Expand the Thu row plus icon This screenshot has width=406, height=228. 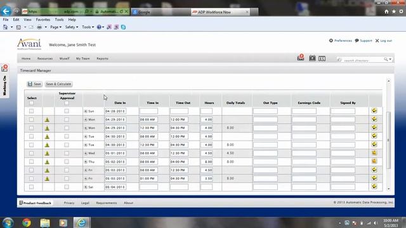point(86,162)
